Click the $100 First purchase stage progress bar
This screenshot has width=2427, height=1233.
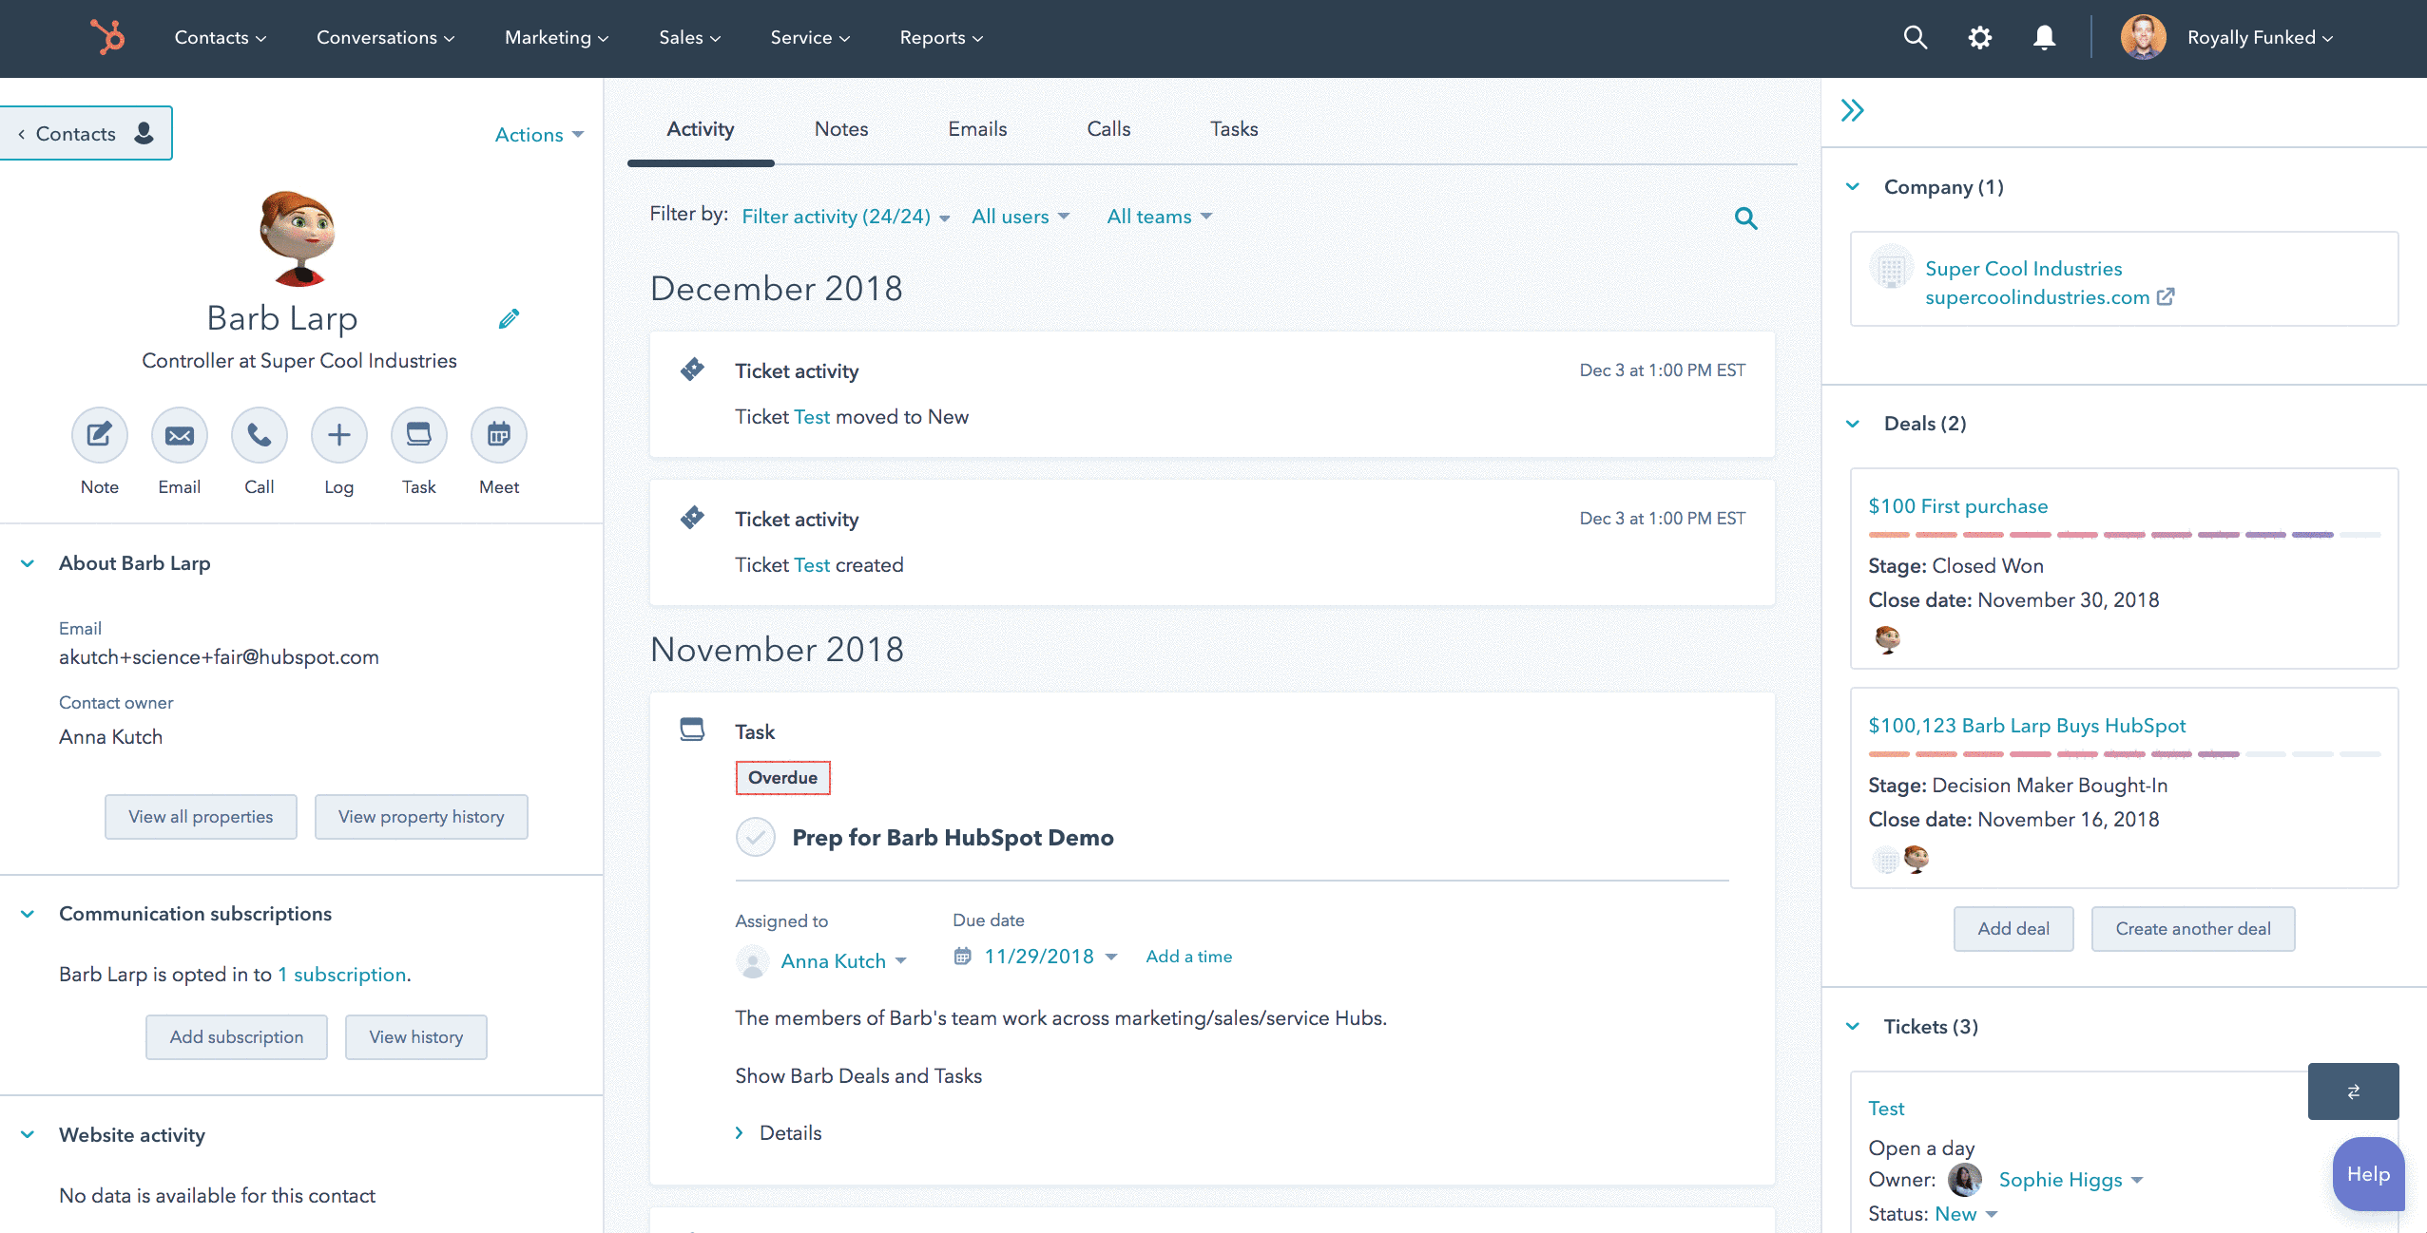coord(2124,535)
